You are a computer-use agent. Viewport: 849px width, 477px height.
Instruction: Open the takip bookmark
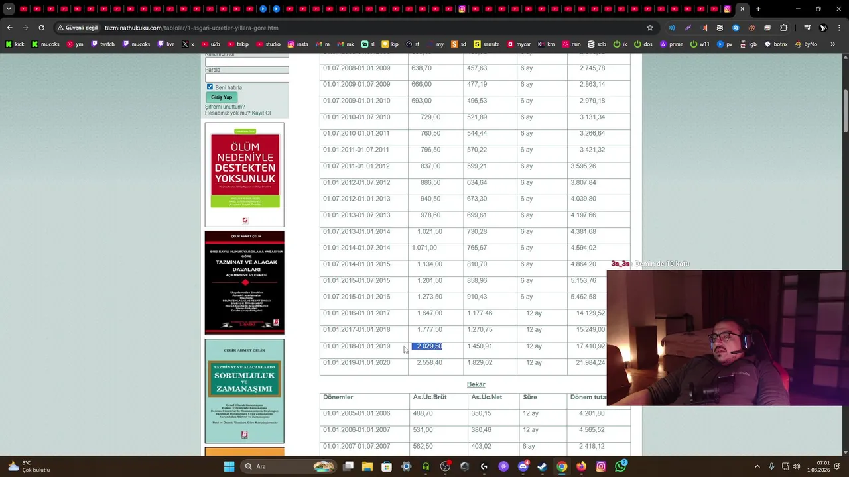237,44
